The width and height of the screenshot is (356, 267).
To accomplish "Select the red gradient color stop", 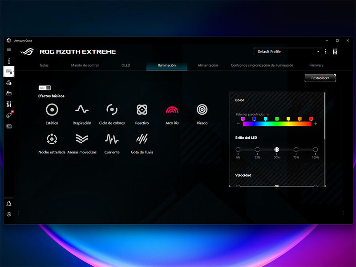I will (311, 119).
